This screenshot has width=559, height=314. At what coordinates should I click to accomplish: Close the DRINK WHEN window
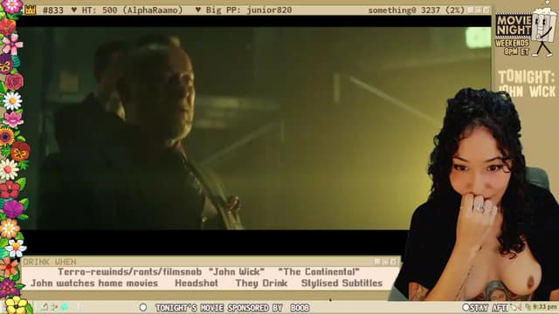[x=394, y=262]
